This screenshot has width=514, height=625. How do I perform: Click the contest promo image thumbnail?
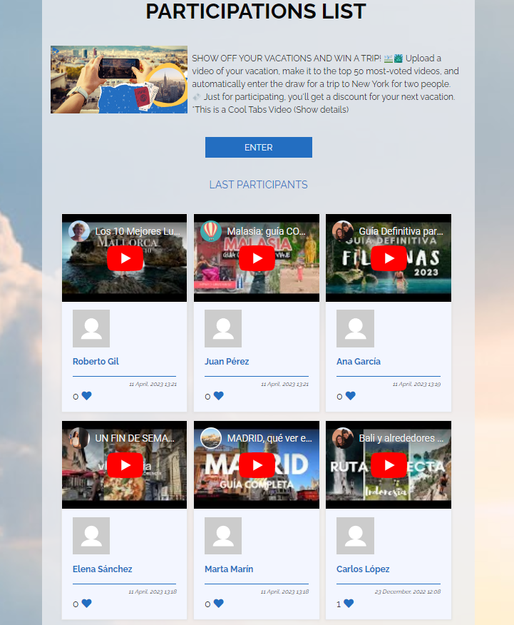pyautogui.click(x=119, y=80)
